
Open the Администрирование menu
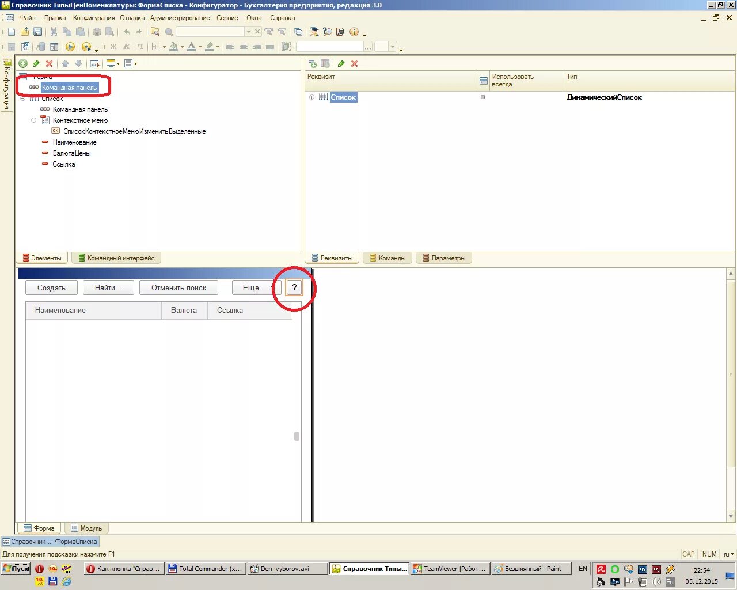point(180,18)
